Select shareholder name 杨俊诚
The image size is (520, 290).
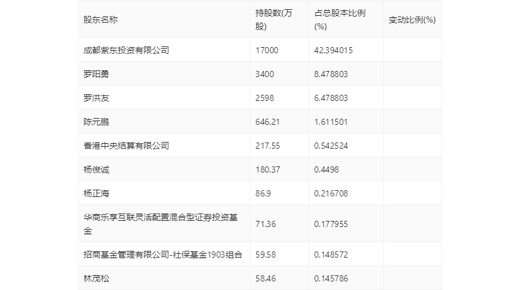click(96, 169)
